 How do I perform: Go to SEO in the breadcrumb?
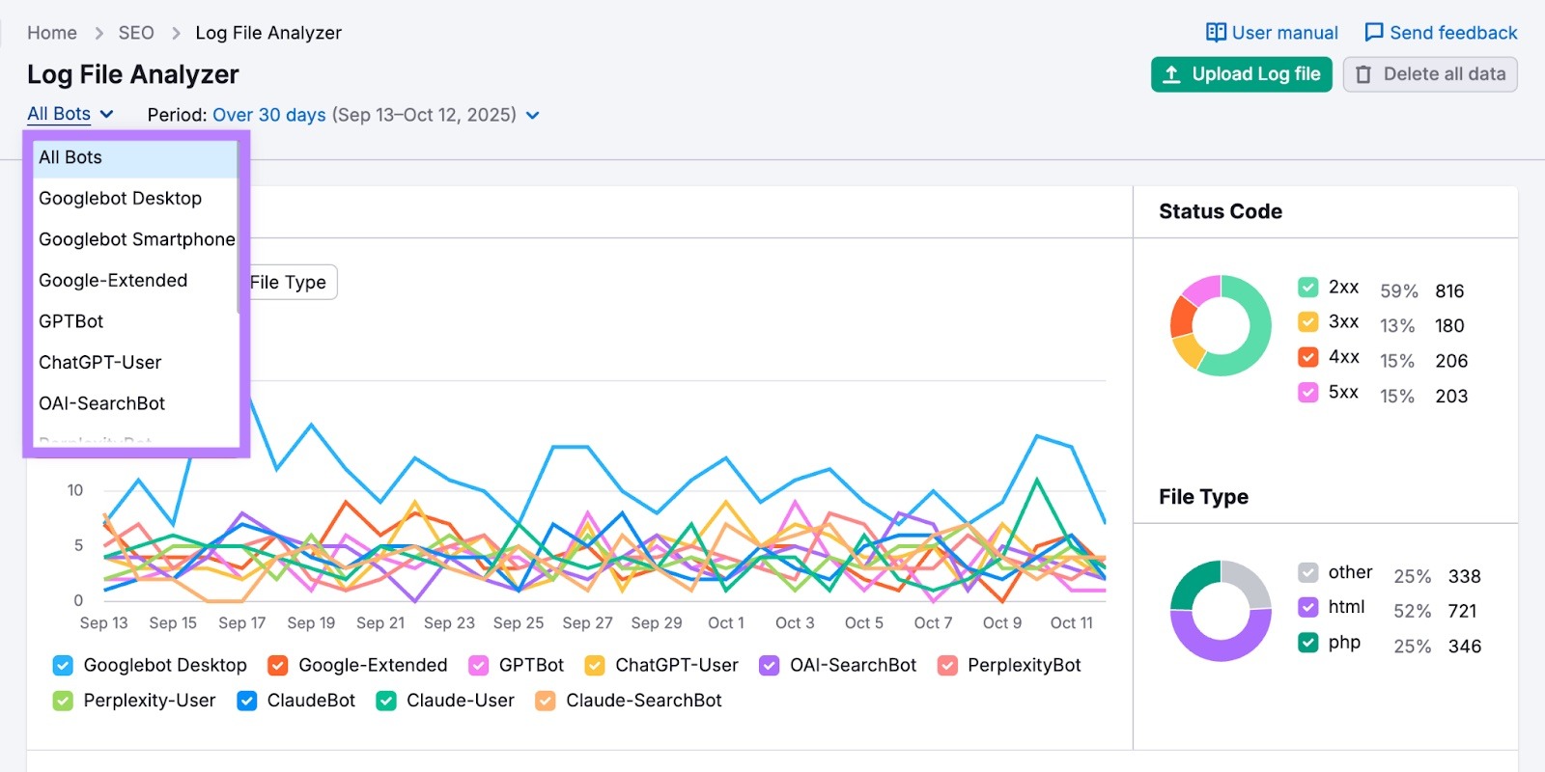pyautogui.click(x=136, y=33)
